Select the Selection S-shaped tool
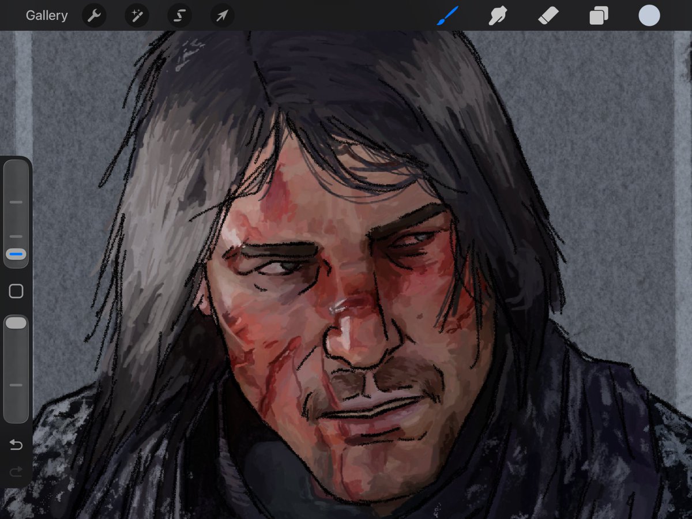The image size is (692, 519). (x=179, y=16)
